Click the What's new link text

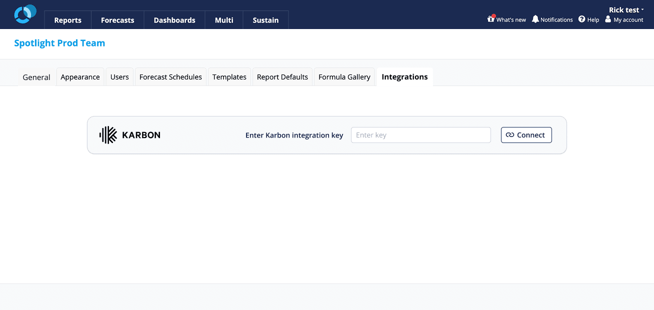coord(511,20)
